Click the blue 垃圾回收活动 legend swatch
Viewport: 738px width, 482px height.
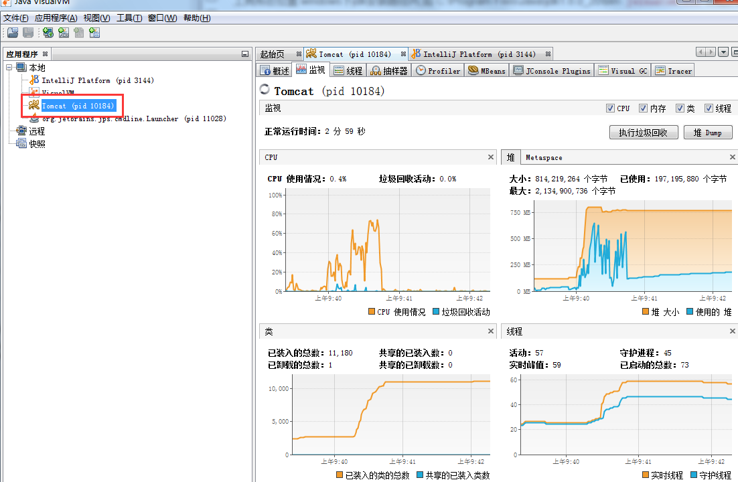tap(436, 311)
